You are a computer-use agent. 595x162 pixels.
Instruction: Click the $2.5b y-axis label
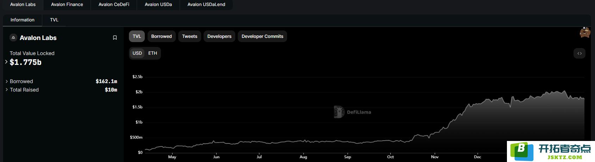click(x=137, y=77)
